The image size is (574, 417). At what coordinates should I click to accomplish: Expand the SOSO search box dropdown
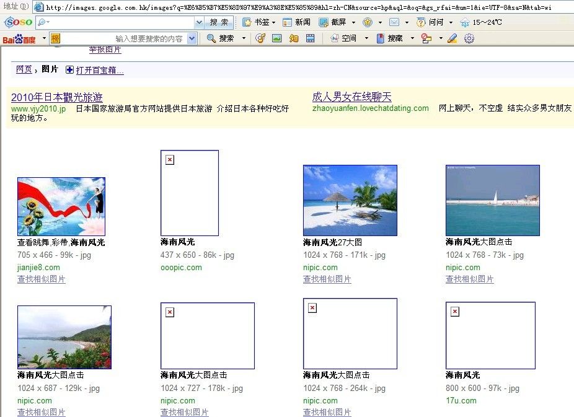(198, 22)
